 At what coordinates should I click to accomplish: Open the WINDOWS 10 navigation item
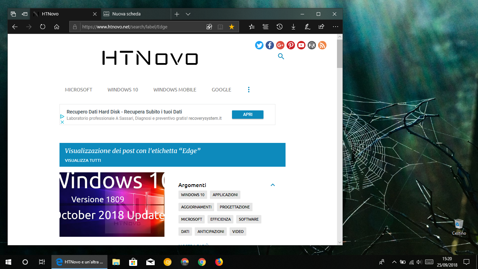pyautogui.click(x=123, y=90)
